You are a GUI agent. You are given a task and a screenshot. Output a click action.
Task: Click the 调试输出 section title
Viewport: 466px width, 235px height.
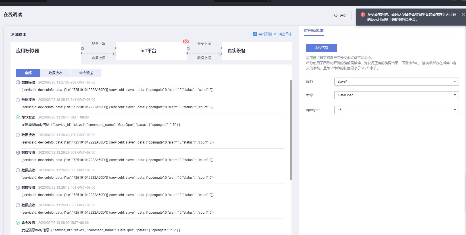tap(18, 34)
